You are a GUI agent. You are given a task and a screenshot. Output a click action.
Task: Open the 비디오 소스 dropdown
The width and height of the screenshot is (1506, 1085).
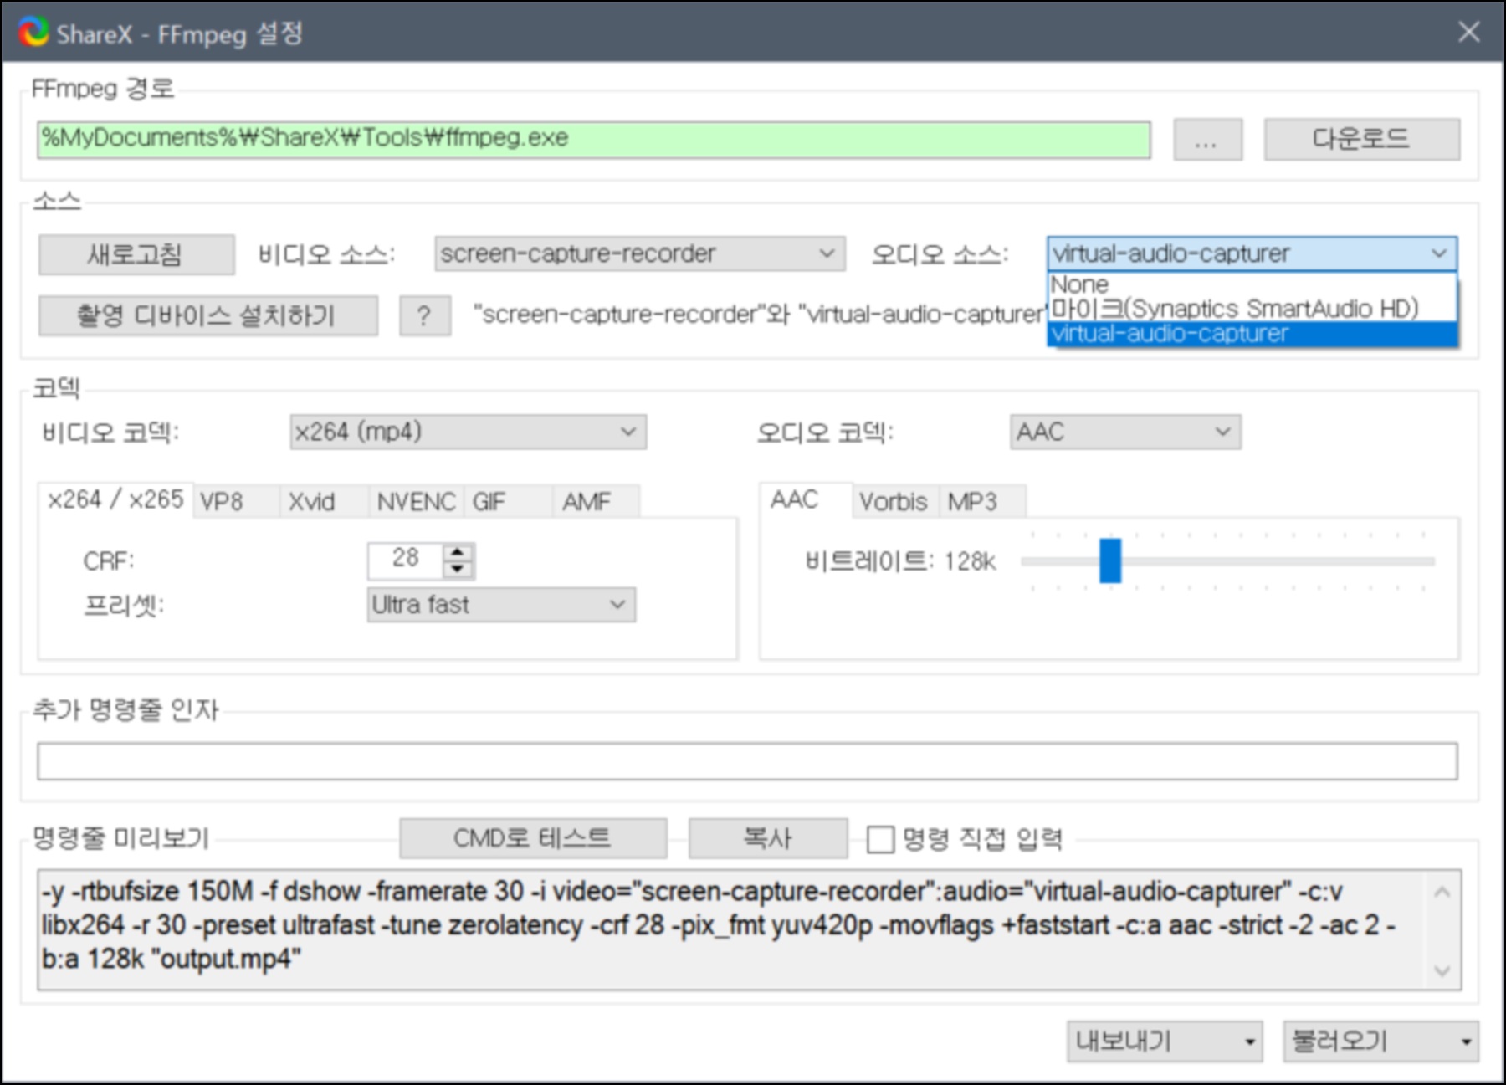[640, 253]
